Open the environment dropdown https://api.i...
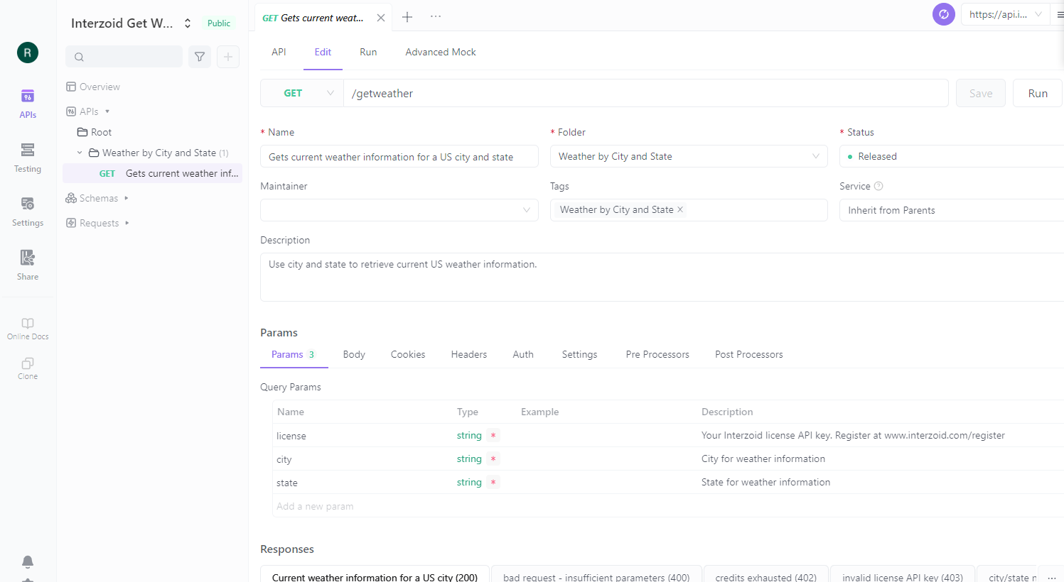Image resolution: width=1064 pixels, height=582 pixels. point(1006,14)
